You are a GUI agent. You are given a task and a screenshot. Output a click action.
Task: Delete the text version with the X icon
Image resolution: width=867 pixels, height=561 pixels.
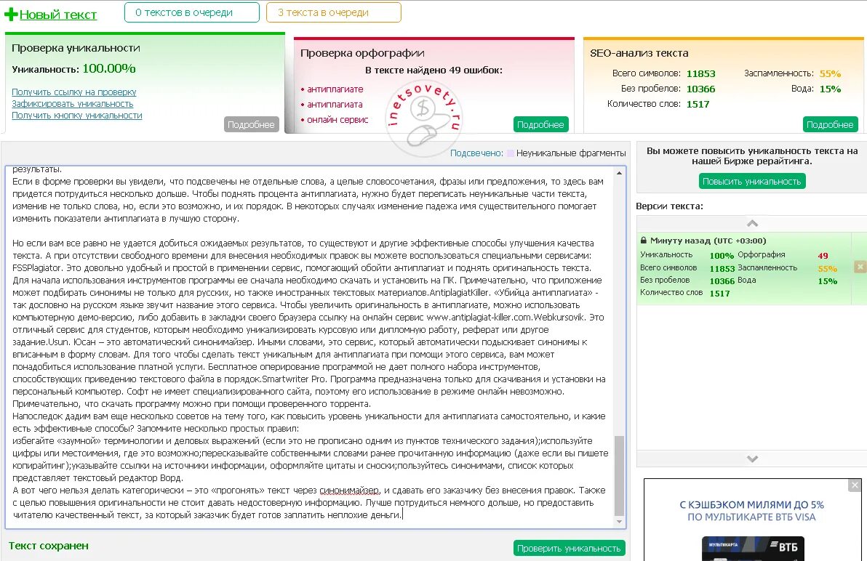[860, 267]
